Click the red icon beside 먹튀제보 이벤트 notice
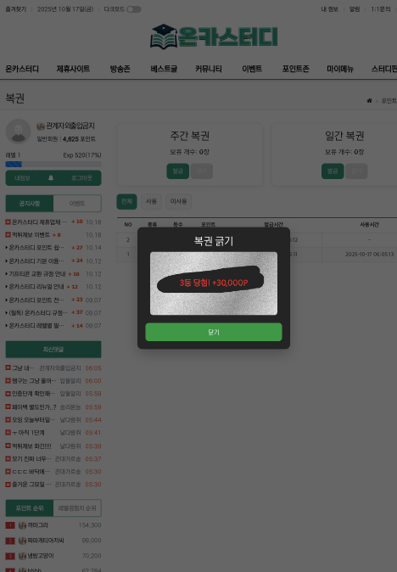Image resolution: width=397 pixels, height=572 pixels. (x=8, y=234)
